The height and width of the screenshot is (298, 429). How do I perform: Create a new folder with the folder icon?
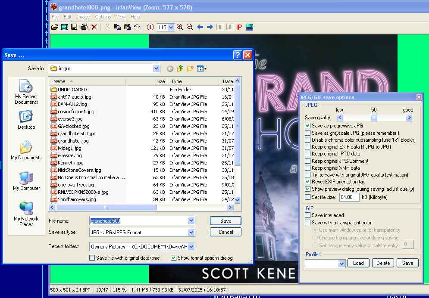coord(190,68)
